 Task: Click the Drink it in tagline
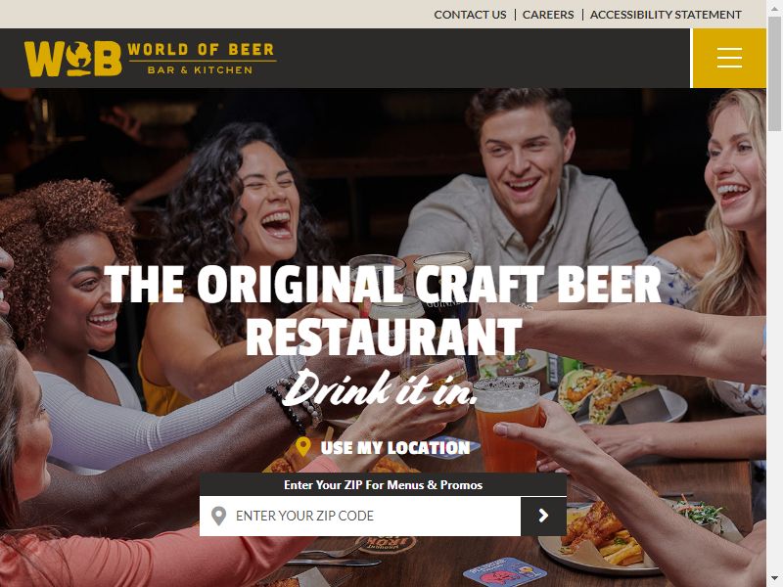(x=380, y=388)
